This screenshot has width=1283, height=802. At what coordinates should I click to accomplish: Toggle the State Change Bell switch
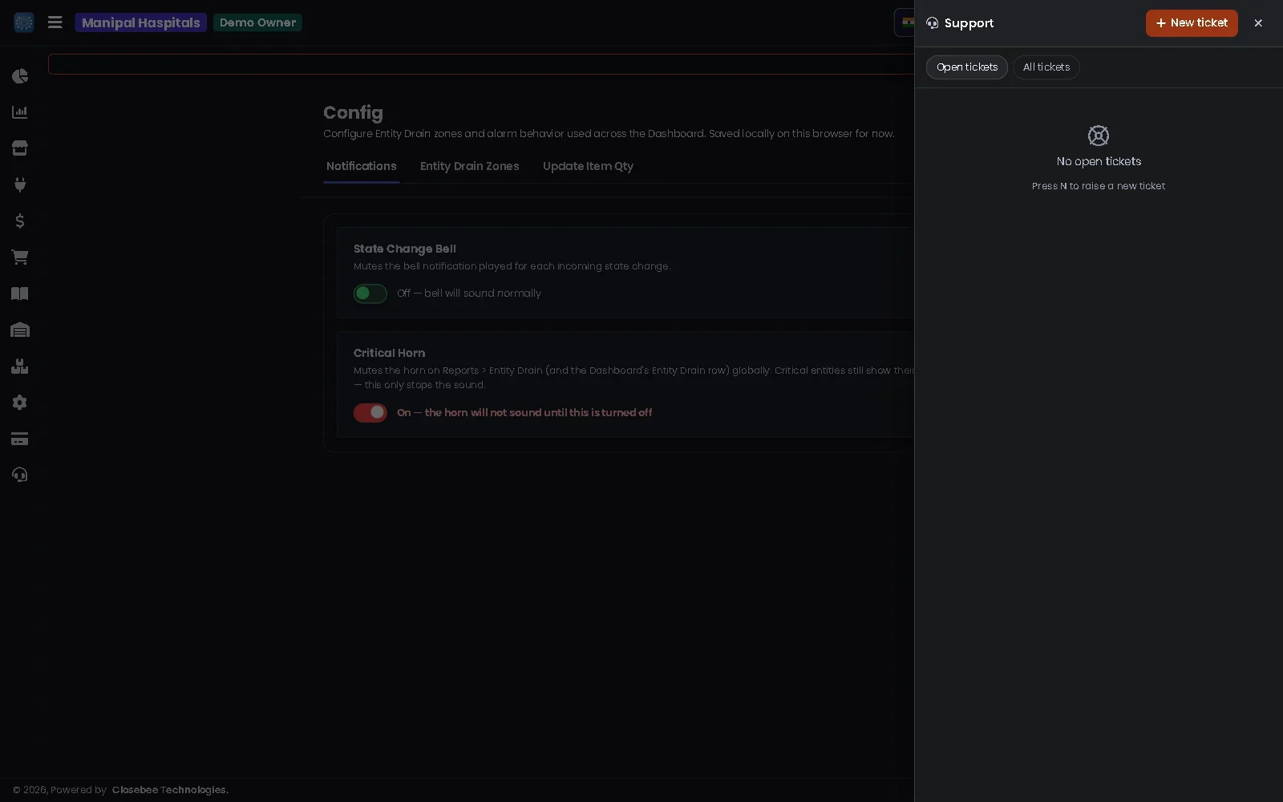pos(370,294)
